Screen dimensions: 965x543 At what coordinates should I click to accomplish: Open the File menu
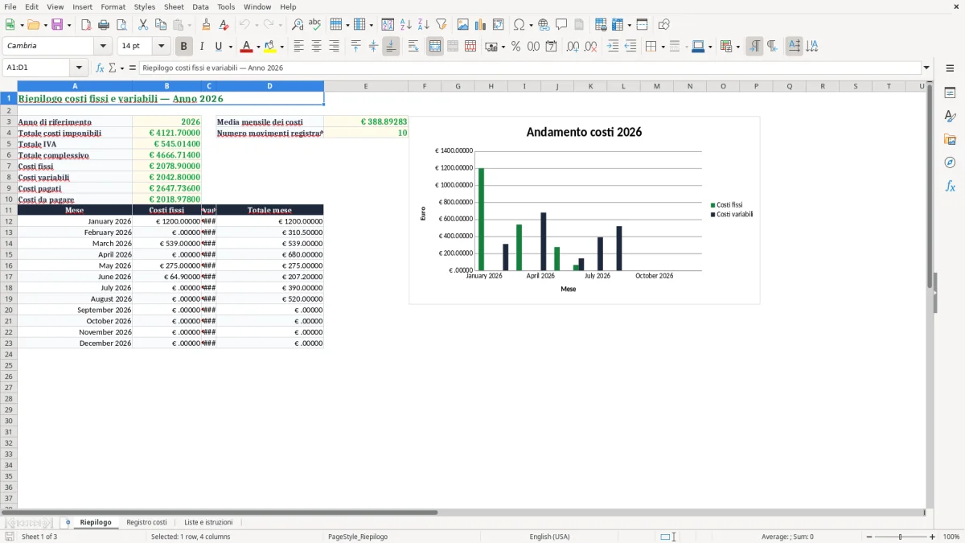tap(10, 6)
